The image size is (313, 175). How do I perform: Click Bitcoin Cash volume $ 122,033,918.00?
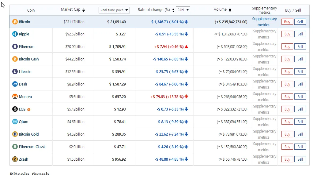(232, 59)
